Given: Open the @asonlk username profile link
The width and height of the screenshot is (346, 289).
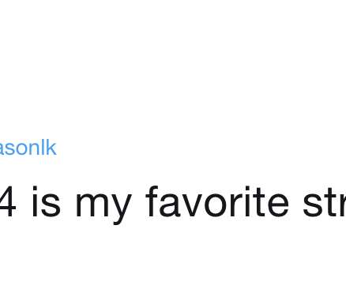Looking at the screenshot, I should click(x=28, y=148).
